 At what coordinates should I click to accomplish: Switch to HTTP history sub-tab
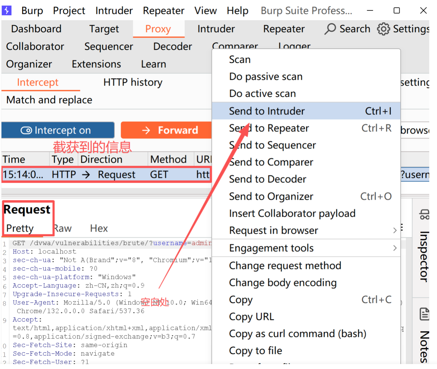point(133,82)
